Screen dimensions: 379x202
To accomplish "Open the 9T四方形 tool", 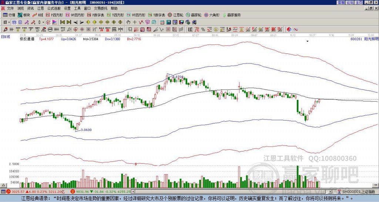I will 136,15.
